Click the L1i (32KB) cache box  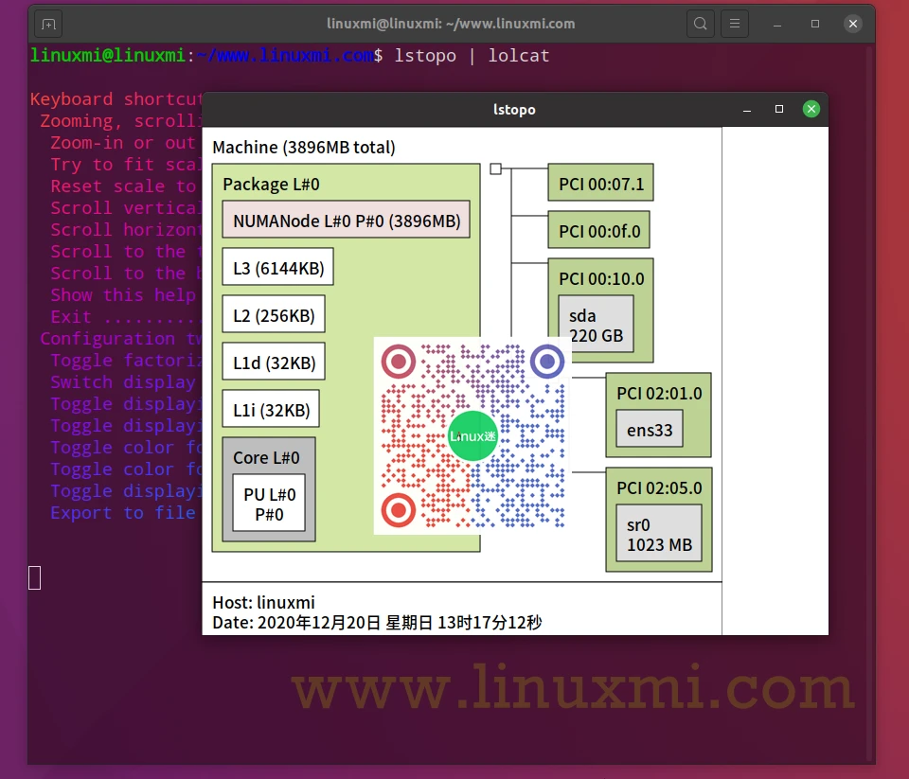[271, 409]
